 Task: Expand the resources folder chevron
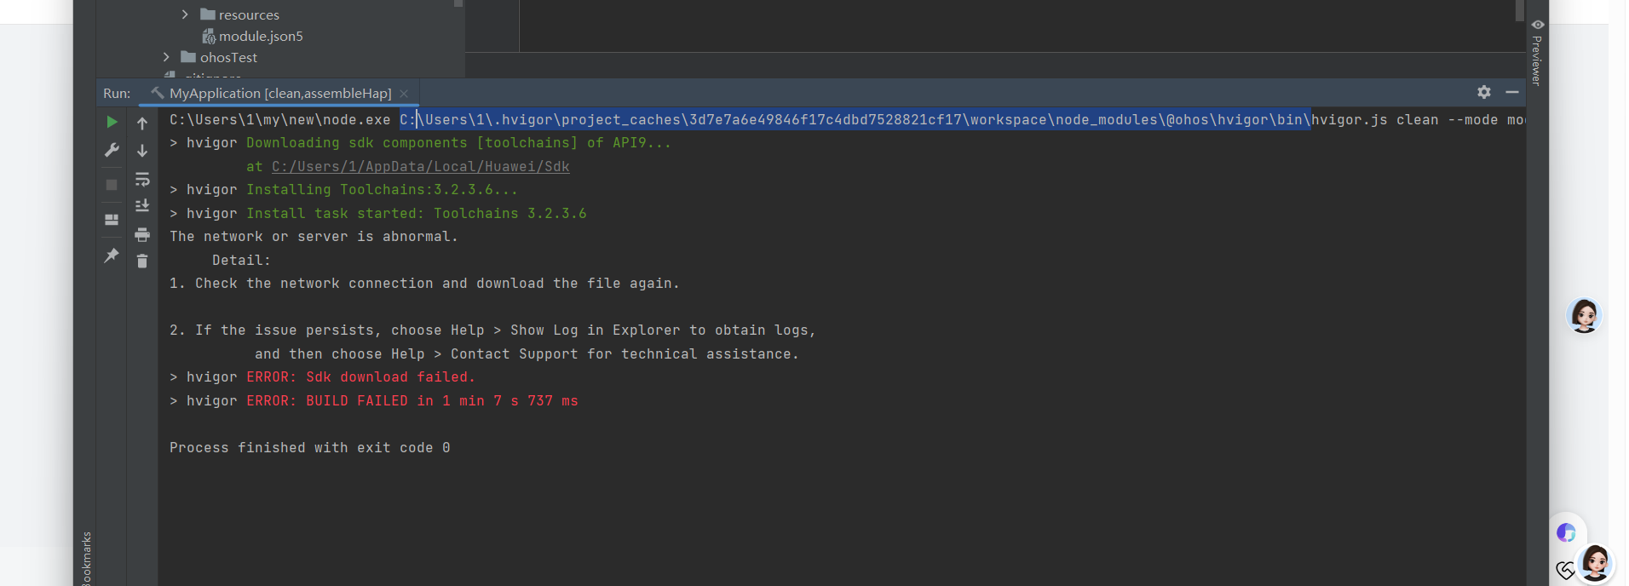pos(185,14)
